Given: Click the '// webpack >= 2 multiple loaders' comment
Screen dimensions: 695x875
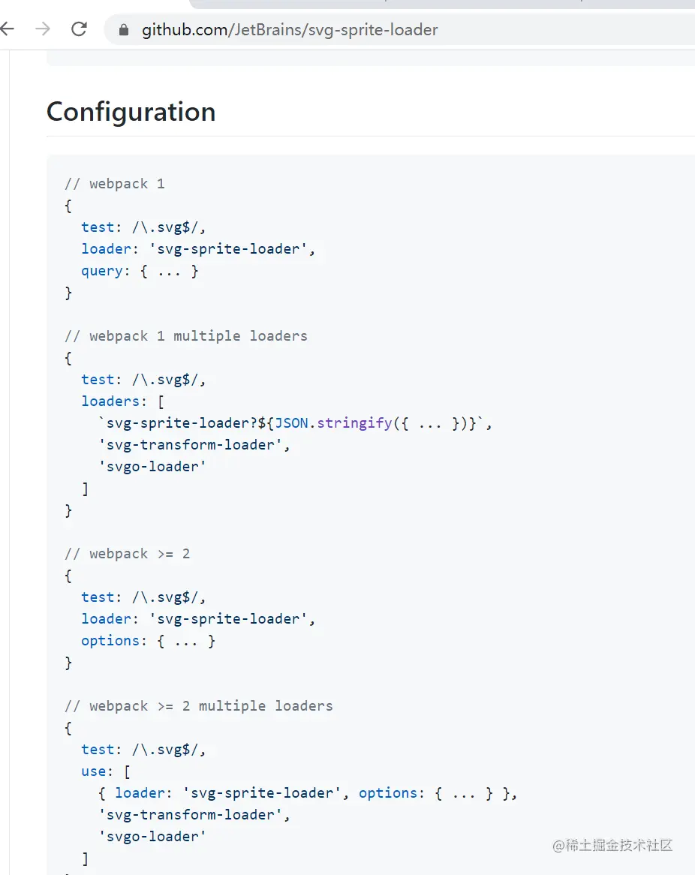Looking at the screenshot, I should pyautogui.click(x=199, y=706).
